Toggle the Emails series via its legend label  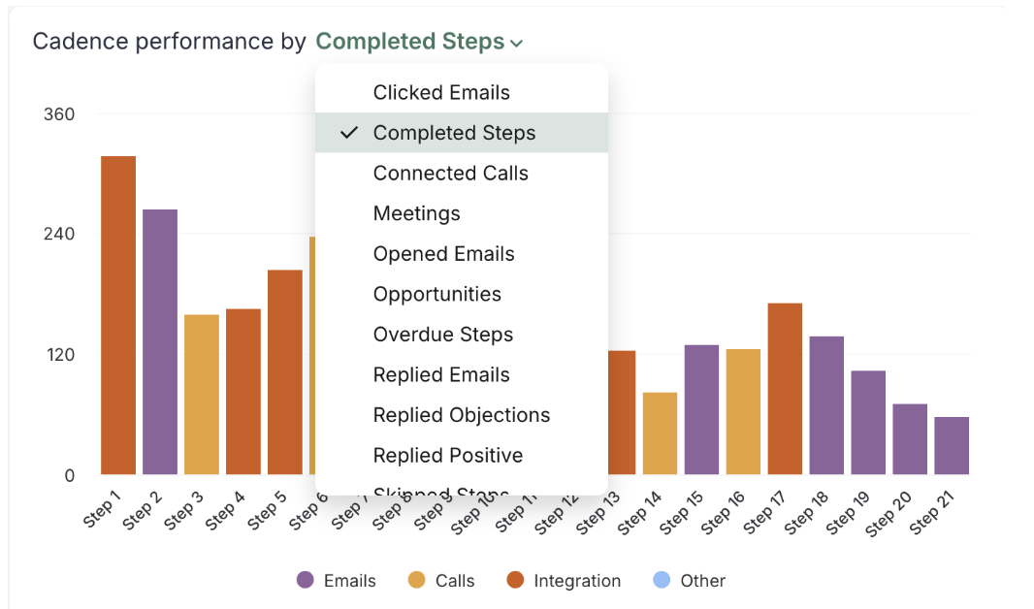coord(350,580)
